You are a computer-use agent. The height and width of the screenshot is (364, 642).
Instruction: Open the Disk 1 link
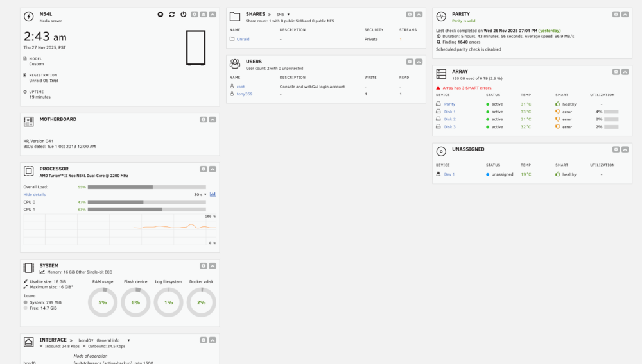[x=449, y=112]
